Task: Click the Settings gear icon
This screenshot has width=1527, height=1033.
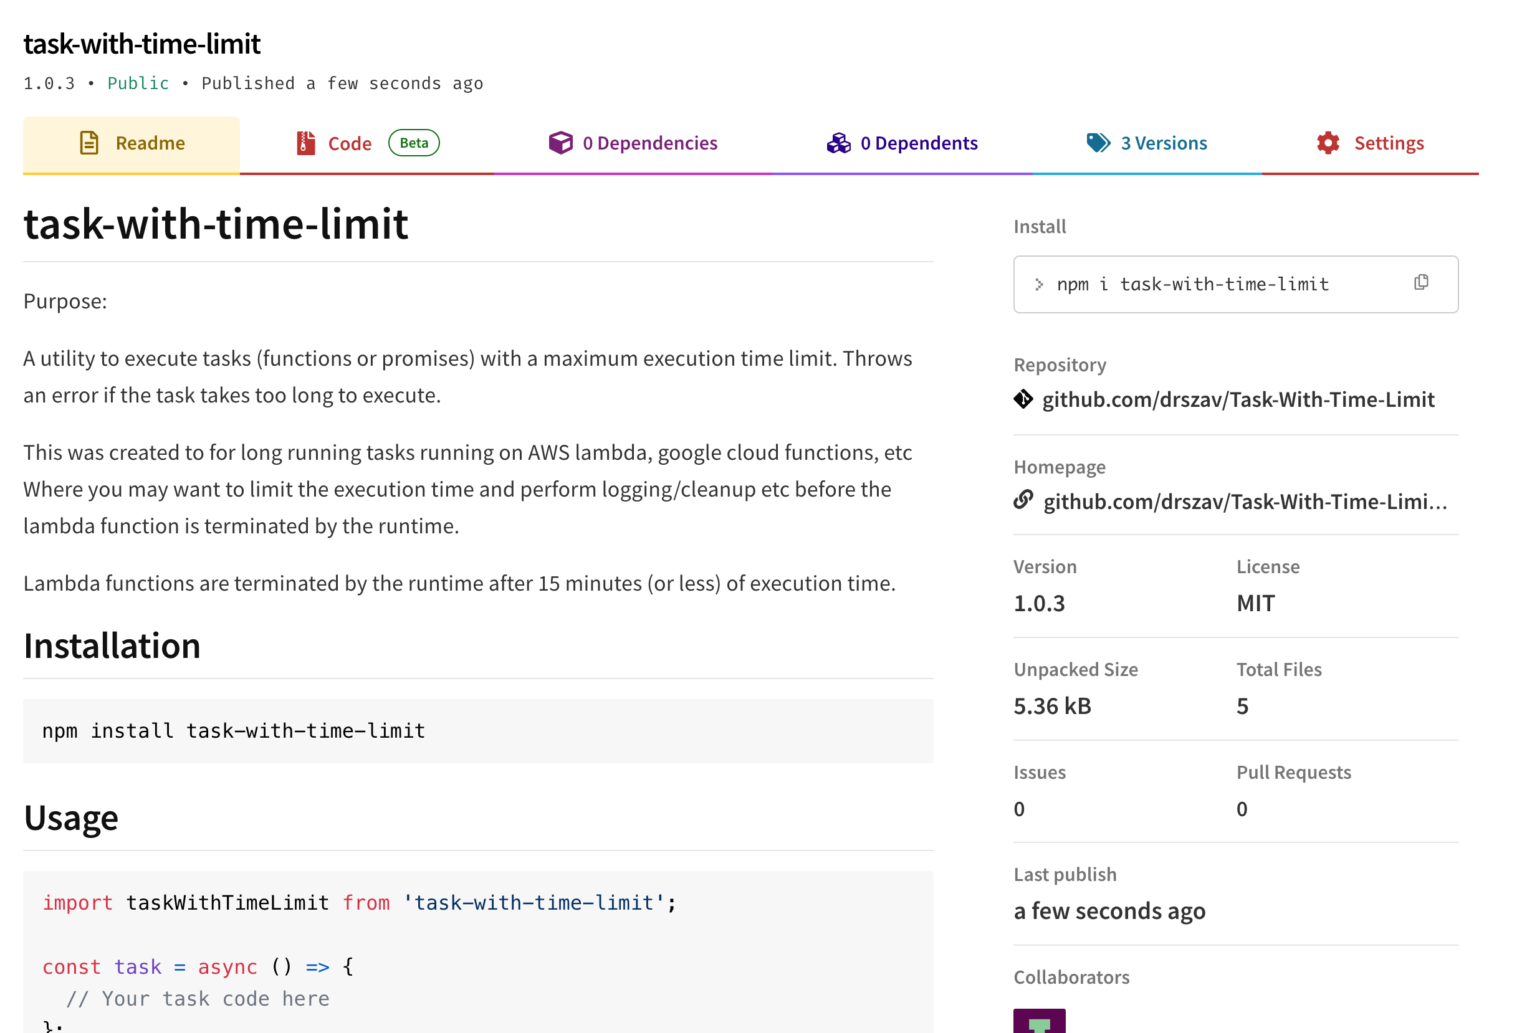Action: 1328,143
